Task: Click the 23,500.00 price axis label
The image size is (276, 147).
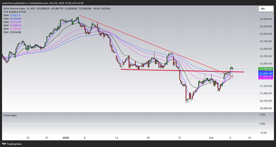Action: tap(266, 19)
